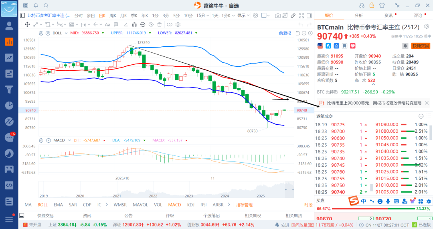Image resolution: width=433 pixels, height=229 pixels.
Task: Expand more indicators chevron after ARBR
Action: click(229, 205)
